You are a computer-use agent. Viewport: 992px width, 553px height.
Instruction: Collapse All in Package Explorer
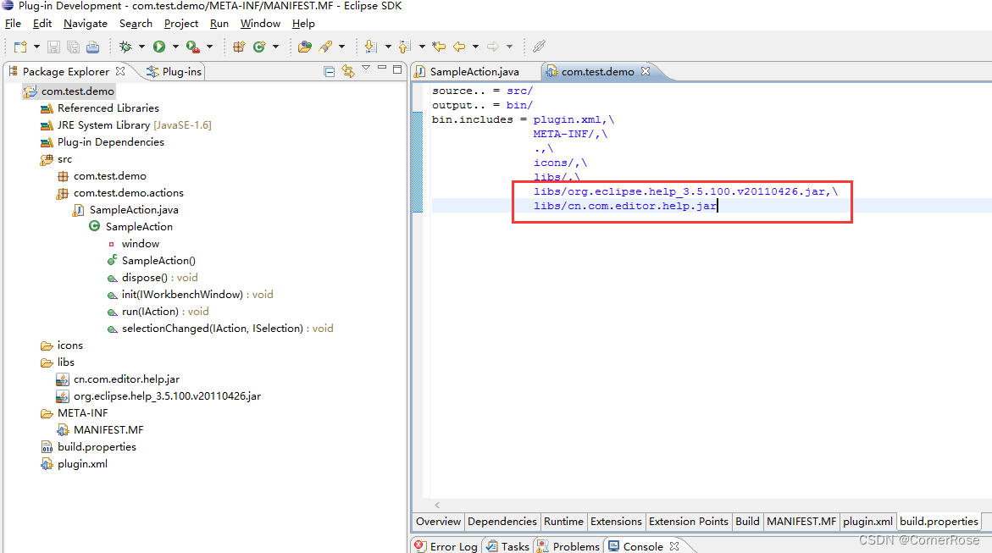329,71
